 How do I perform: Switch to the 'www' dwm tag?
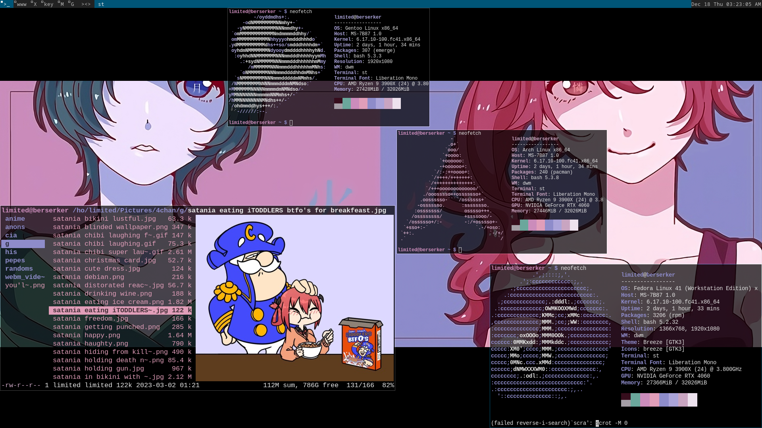click(x=21, y=4)
